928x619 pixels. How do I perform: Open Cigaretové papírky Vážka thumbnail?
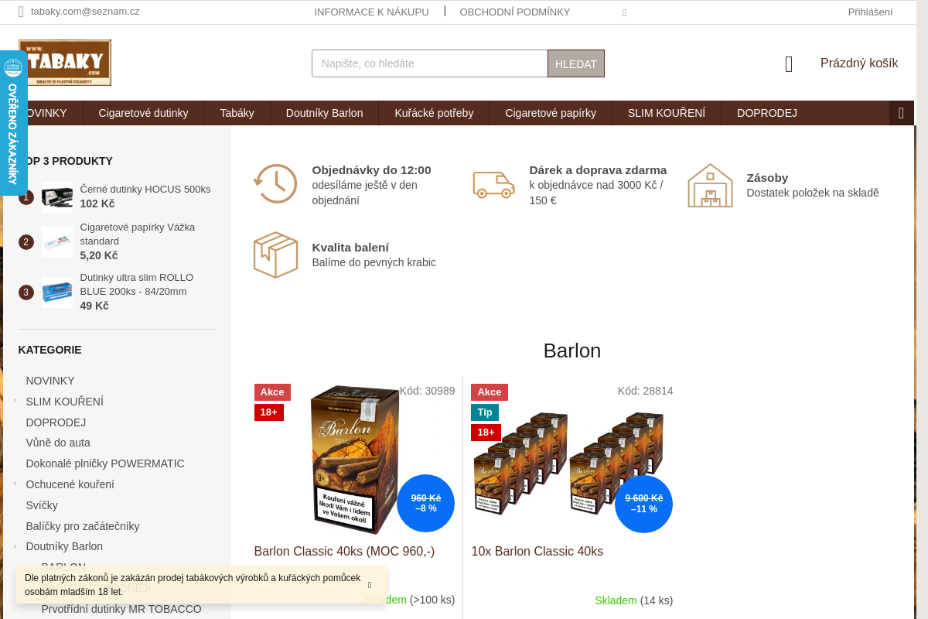tap(57, 242)
